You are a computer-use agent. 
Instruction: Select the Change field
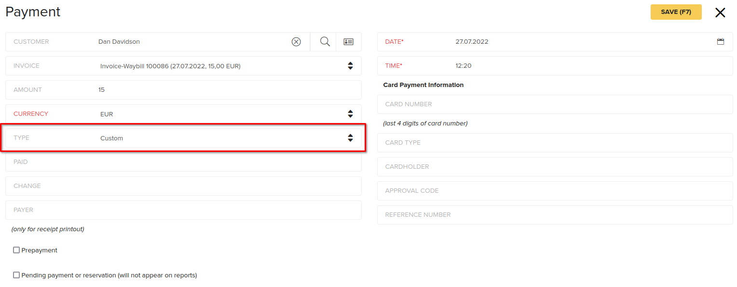point(183,186)
